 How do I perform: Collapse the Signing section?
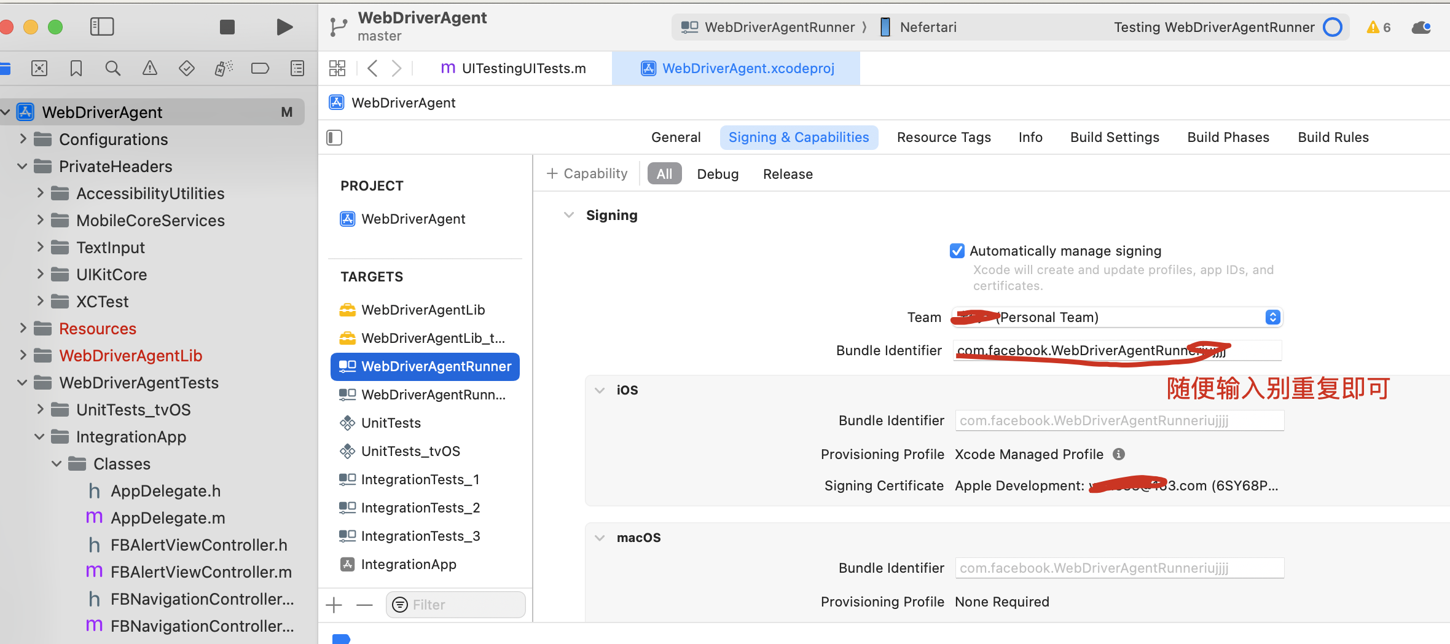(569, 215)
